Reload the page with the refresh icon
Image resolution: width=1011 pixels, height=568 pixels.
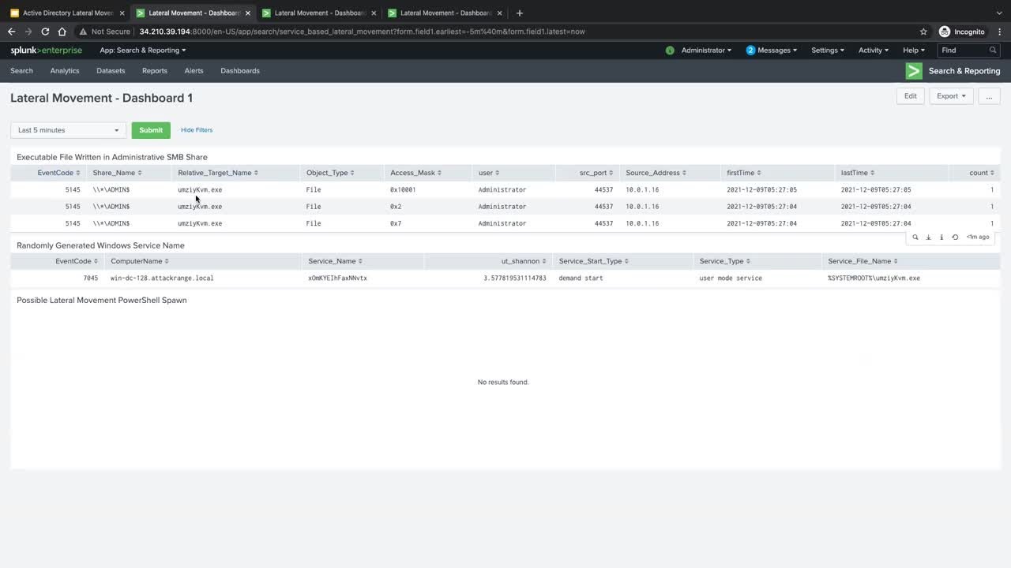[x=45, y=32]
